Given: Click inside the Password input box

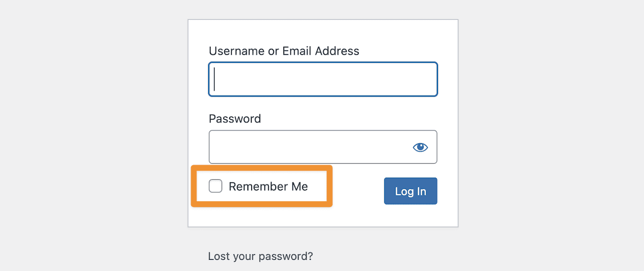Looking at the screenshot, I should coord(309,147).
